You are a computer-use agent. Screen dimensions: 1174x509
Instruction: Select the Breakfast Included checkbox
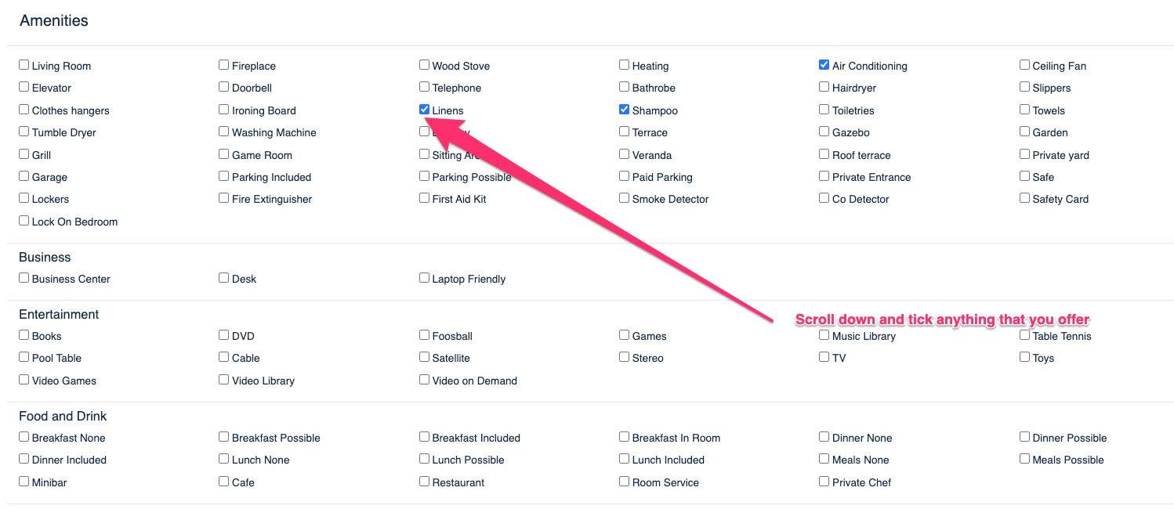tap(424, 437)
